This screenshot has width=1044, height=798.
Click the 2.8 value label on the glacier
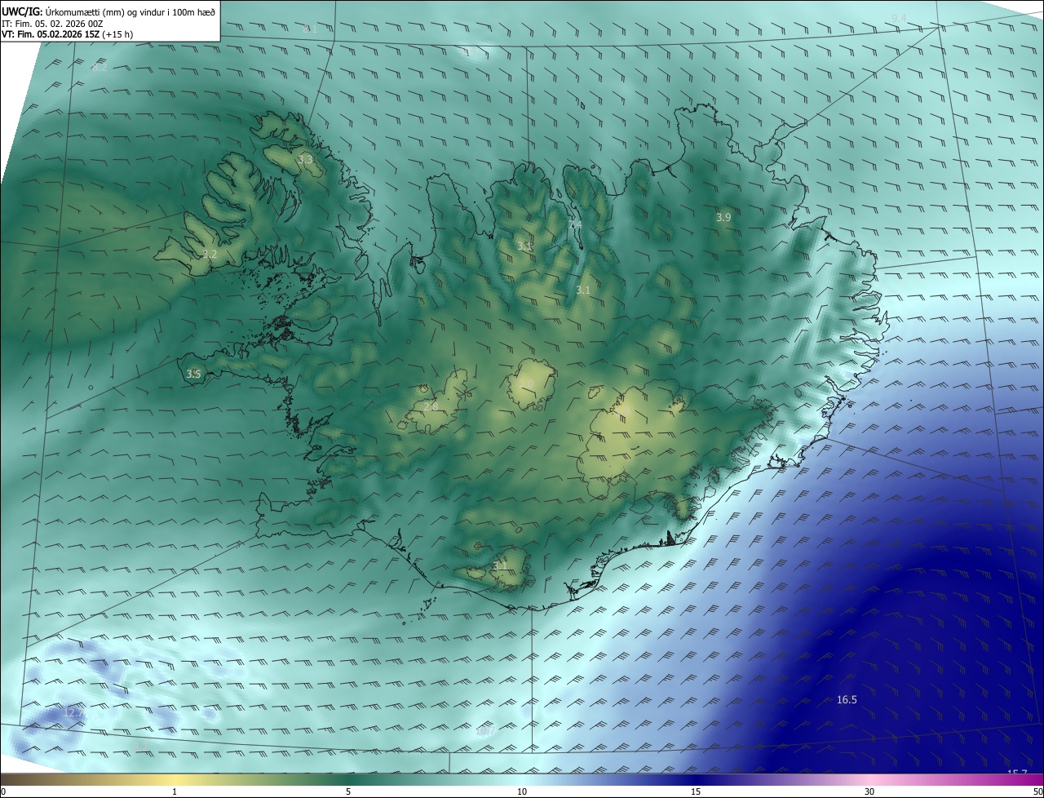431,406
